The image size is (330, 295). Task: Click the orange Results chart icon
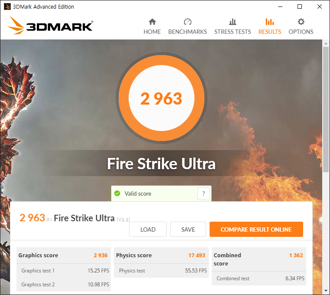click(x=270, y=22)
